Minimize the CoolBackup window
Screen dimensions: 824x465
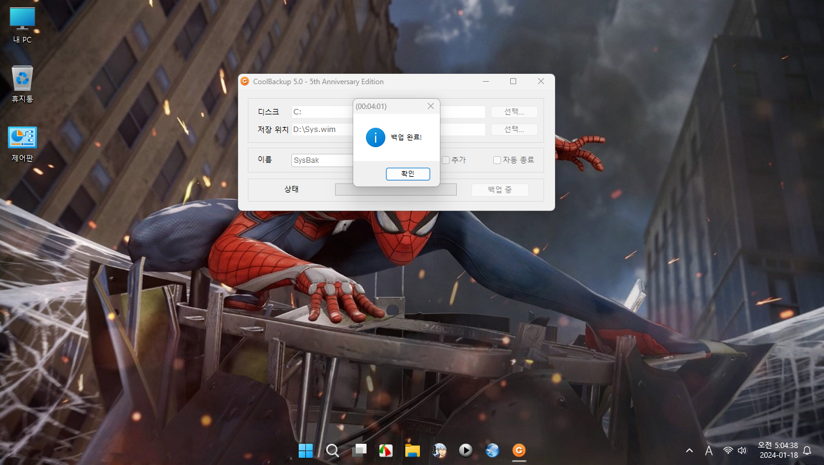[485, 81]
